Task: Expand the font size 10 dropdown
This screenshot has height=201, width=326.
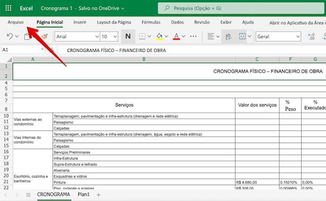Action: (x=109, y=36)
